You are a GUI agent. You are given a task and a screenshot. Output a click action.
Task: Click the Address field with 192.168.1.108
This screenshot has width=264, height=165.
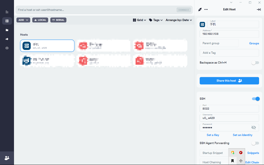[x=229, y=34]
